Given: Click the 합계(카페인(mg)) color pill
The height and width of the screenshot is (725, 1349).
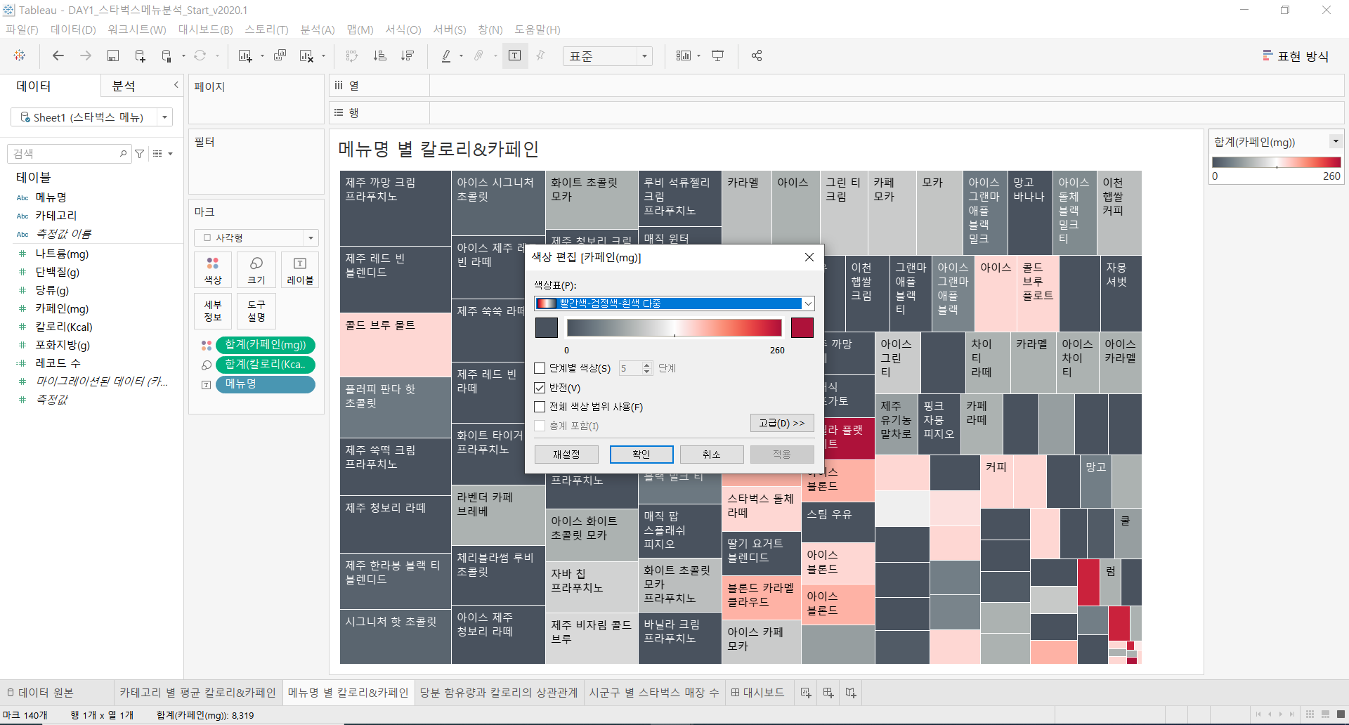Looking at the screenshot, I should (x=266, y=345).
